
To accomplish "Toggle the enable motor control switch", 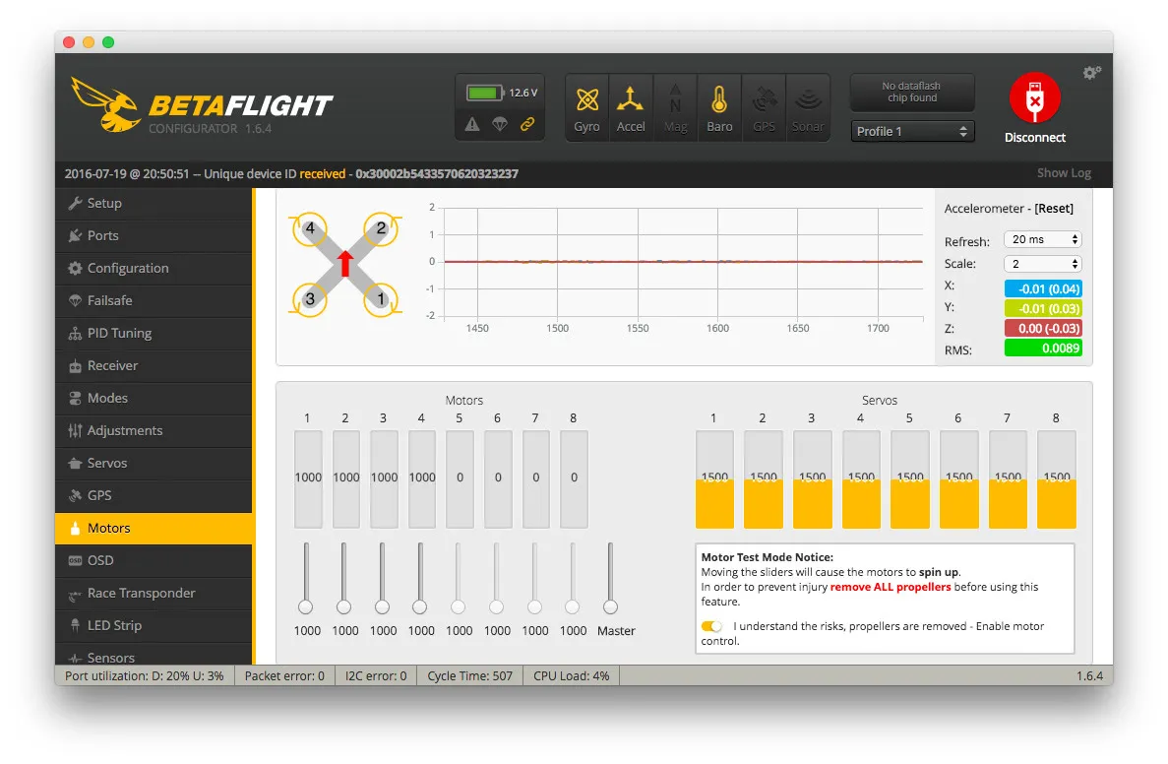I will pos(711,626).
